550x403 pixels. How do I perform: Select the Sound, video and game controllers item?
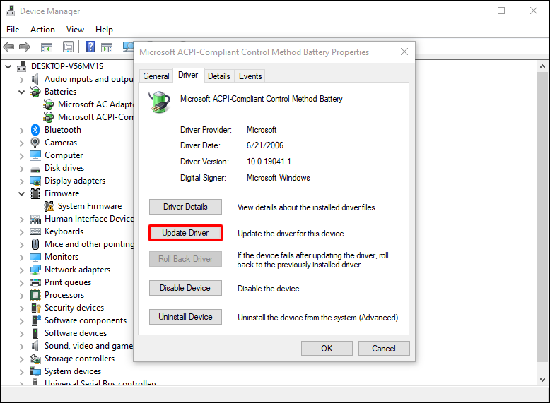88,346
